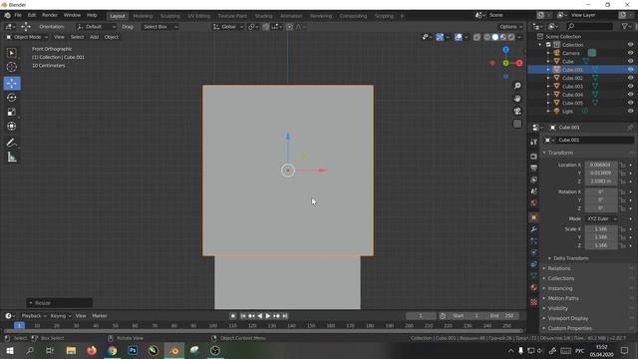Toggle Collection exclude checkbox in outliner
Image resolution: width=638 pixels, height=359 pixels.
548,45
